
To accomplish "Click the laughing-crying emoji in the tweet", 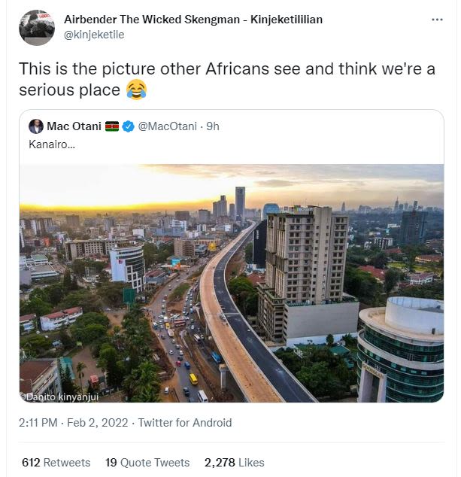I will click(136, 90).
